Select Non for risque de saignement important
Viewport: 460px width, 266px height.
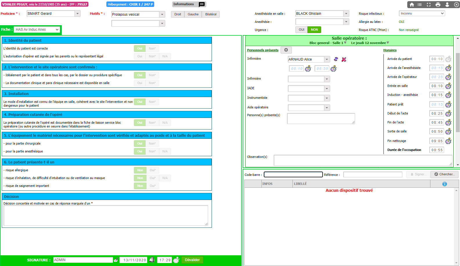click(x=140, y=186)
